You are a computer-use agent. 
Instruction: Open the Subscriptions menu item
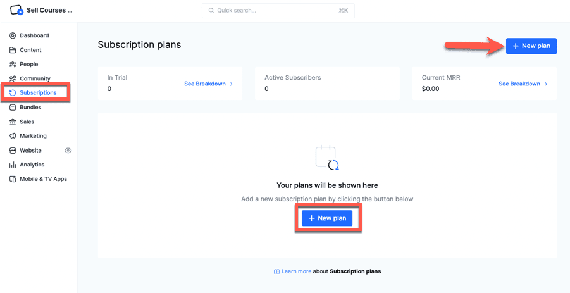[x=38, y=93]
